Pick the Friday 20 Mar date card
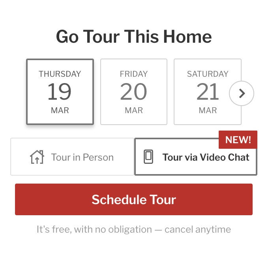 coord(134,92)
